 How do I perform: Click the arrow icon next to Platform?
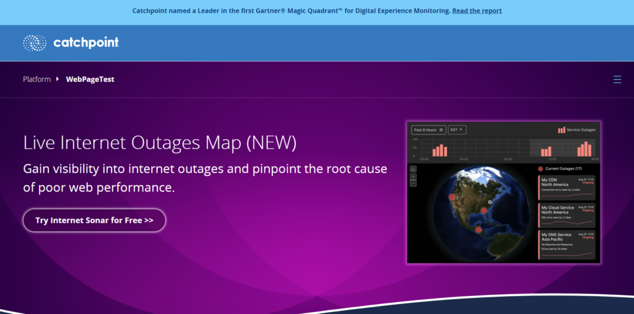58,79
